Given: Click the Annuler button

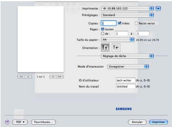Looking at the screenshot, I should tap(137, 122).
